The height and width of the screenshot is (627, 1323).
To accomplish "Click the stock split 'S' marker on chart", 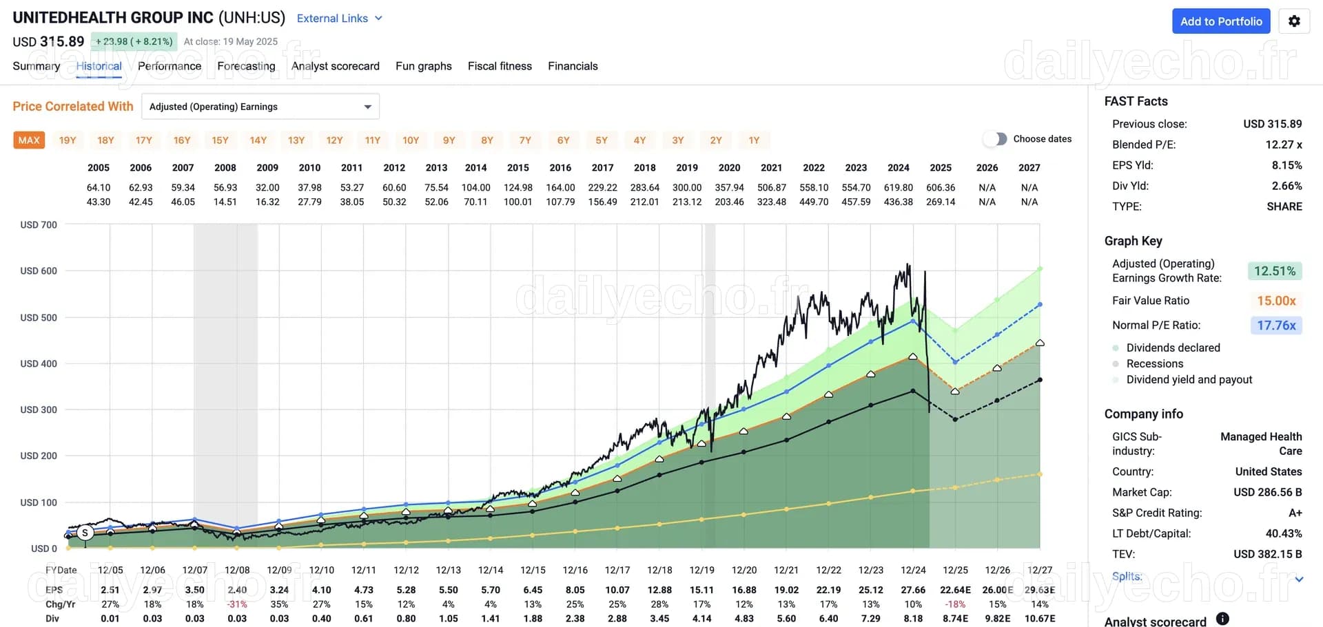I will [85, 533].
